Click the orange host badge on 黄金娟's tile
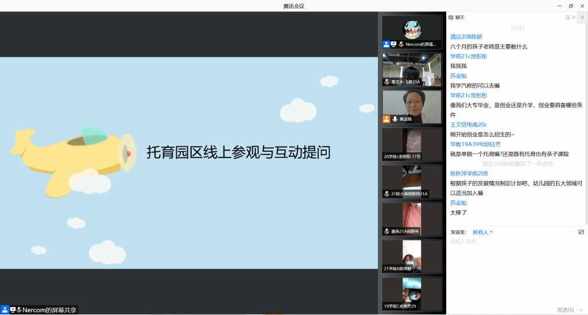Image resolution: width=588 pixels, height=315 pixels. [386, 119]
